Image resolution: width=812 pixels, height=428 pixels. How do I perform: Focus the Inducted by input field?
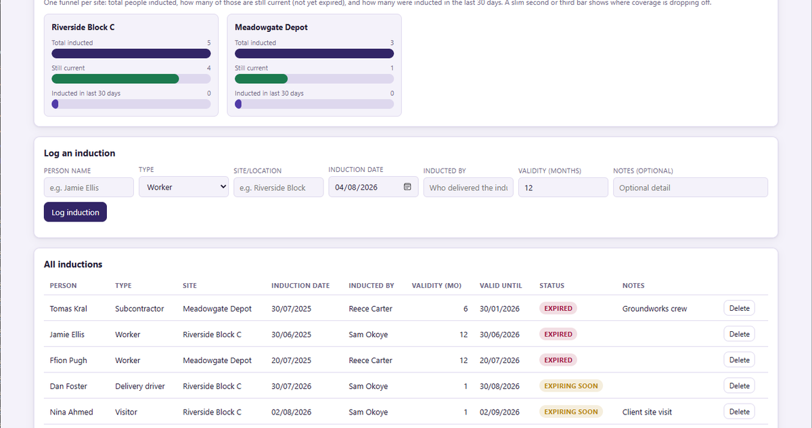pos(468,188)
